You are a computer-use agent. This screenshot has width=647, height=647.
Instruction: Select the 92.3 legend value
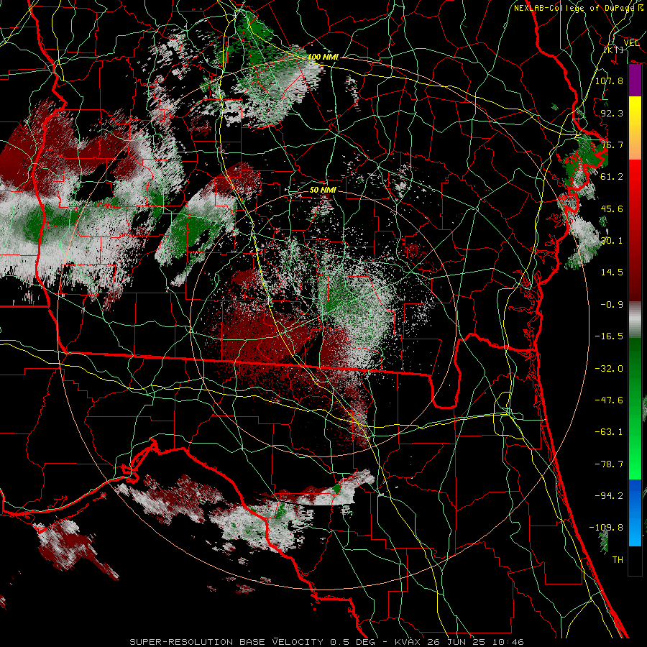[612, 113]
